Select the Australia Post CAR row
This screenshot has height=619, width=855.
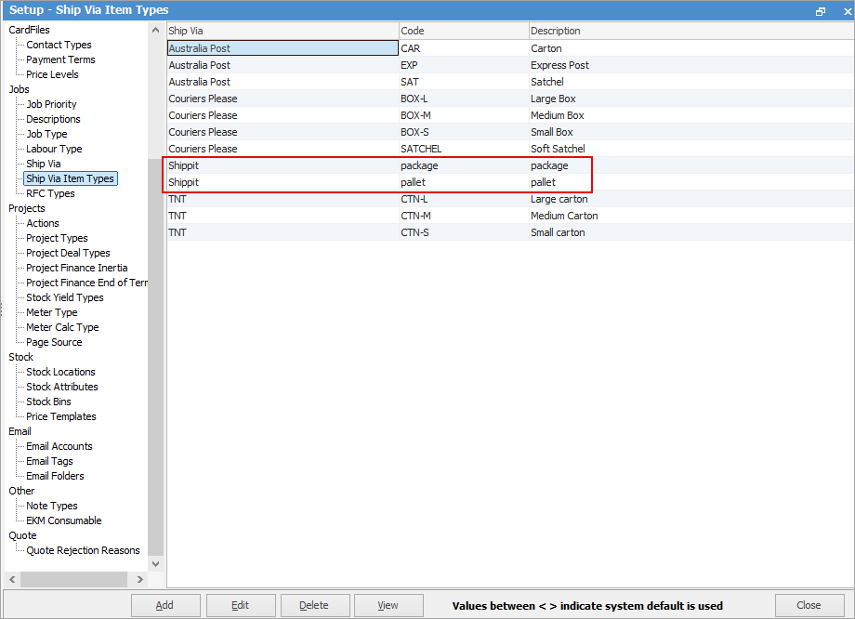510,48
